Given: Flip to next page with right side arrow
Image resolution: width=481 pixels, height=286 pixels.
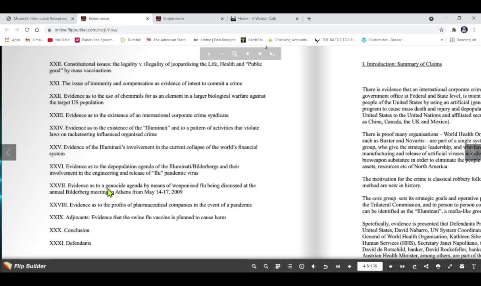Looking at the screenshot, I should pos(473,153).
